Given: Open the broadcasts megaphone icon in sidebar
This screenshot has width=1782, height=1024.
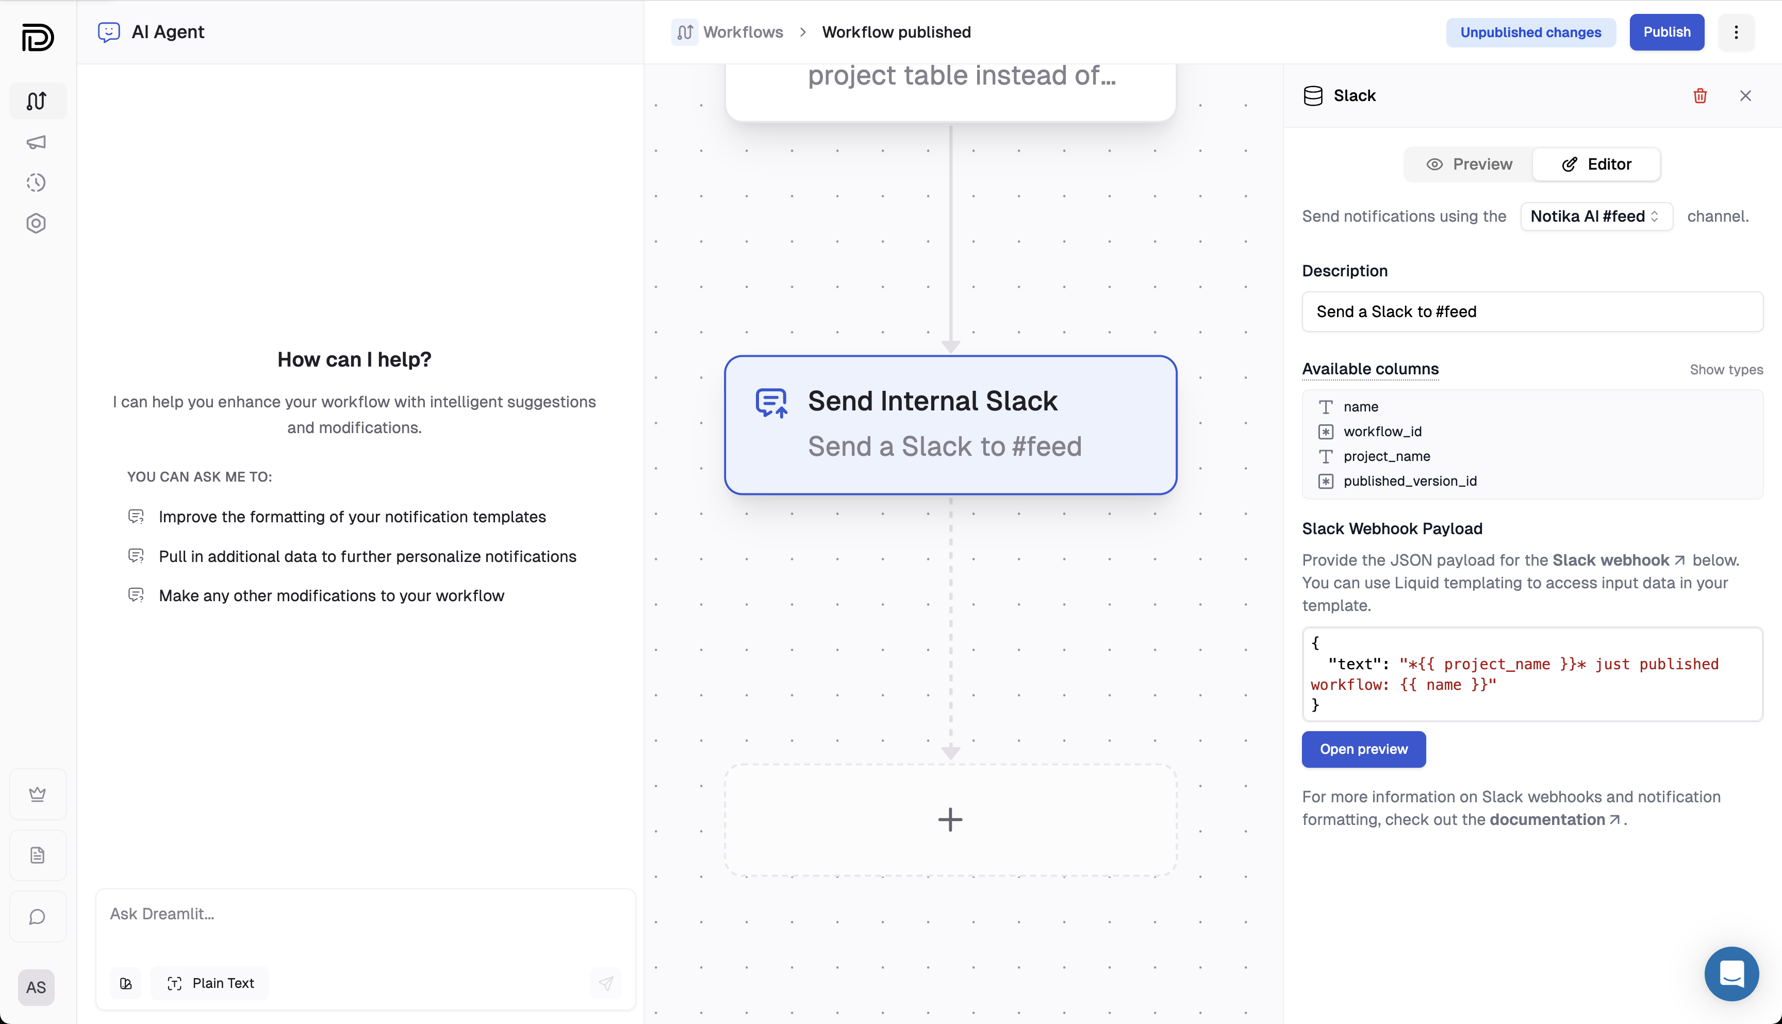Looking at the screenshot, I should (x=37, y=142).
